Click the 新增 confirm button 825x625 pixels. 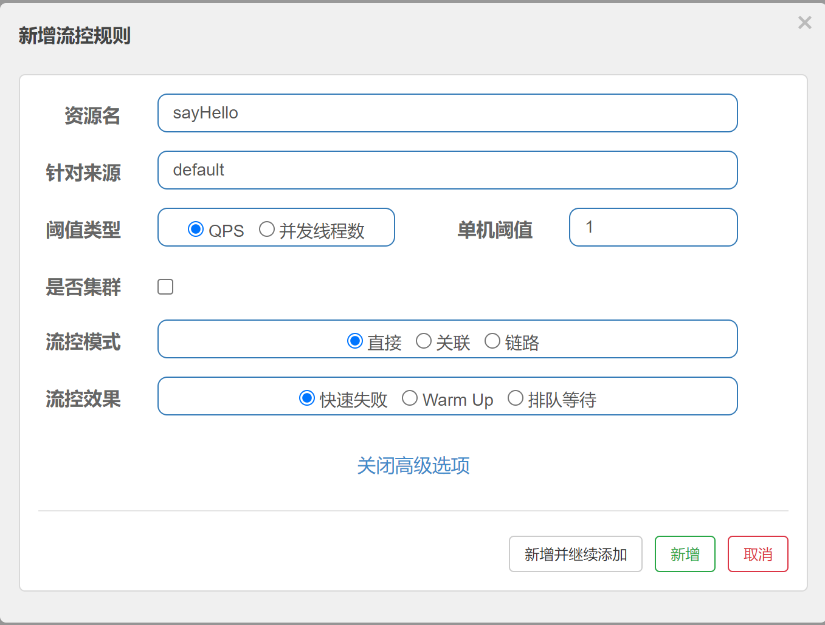[685, 554]
